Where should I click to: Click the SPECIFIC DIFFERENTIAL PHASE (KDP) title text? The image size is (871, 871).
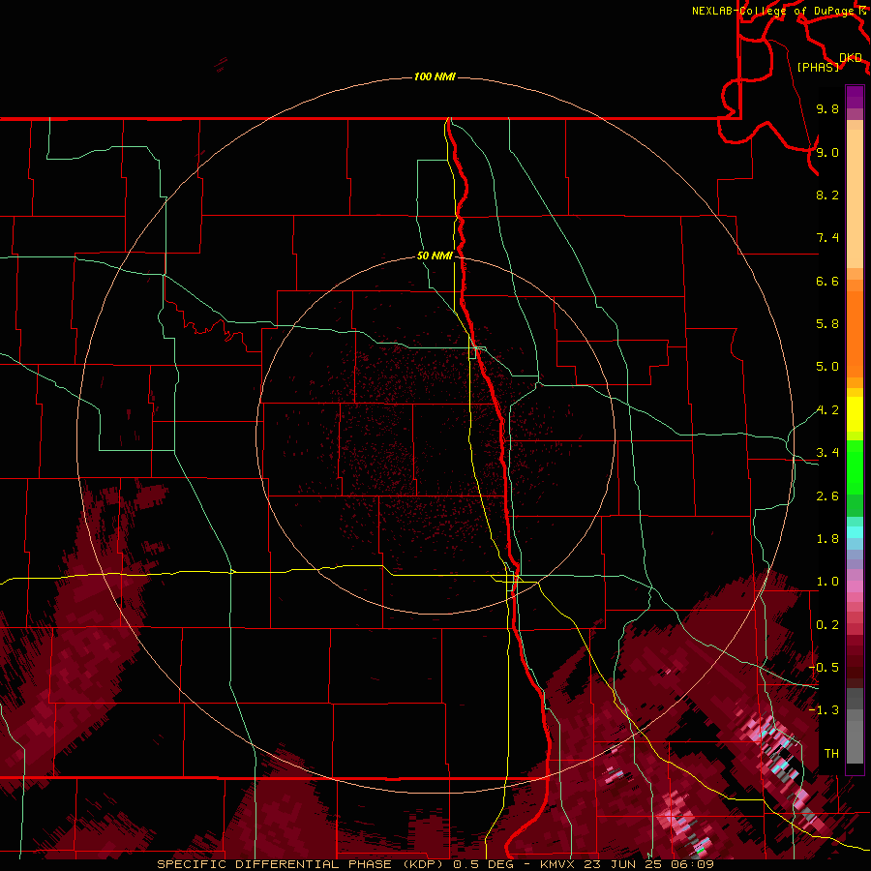pos(302,864)
